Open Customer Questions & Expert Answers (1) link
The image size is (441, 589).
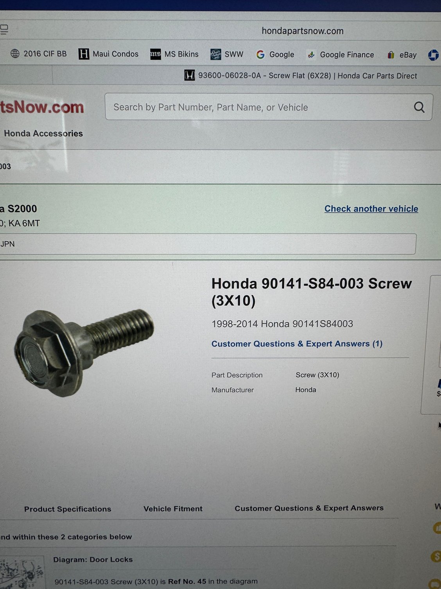(x=297, y=344)
